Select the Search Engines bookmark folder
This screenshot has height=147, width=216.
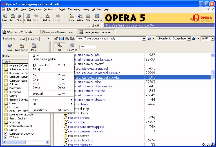(18, 118)
